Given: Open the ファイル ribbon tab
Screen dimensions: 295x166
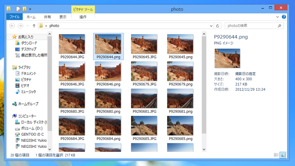Looking at the screenshot, I should pos(14,17).
